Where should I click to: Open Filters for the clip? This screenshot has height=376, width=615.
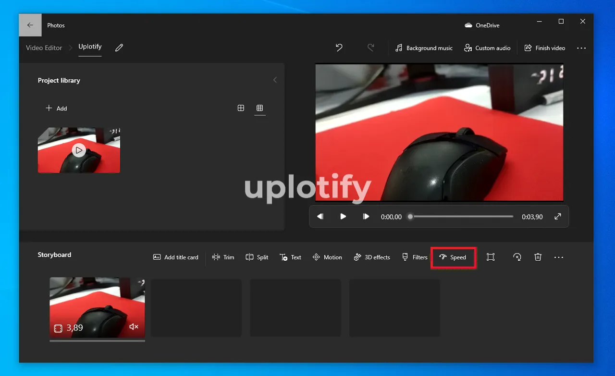pyautogui.click(x=415, y=257)
